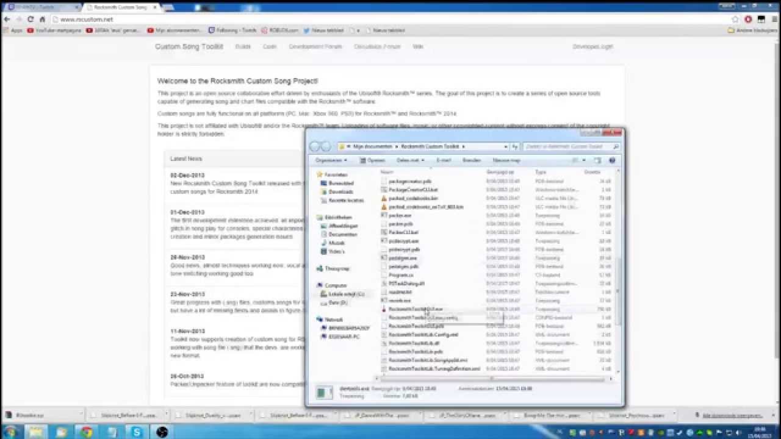Click the OBS icon on the taskbar
This screenshot has width=781, height=439.
pyautogui.click(x=162, y=432)
